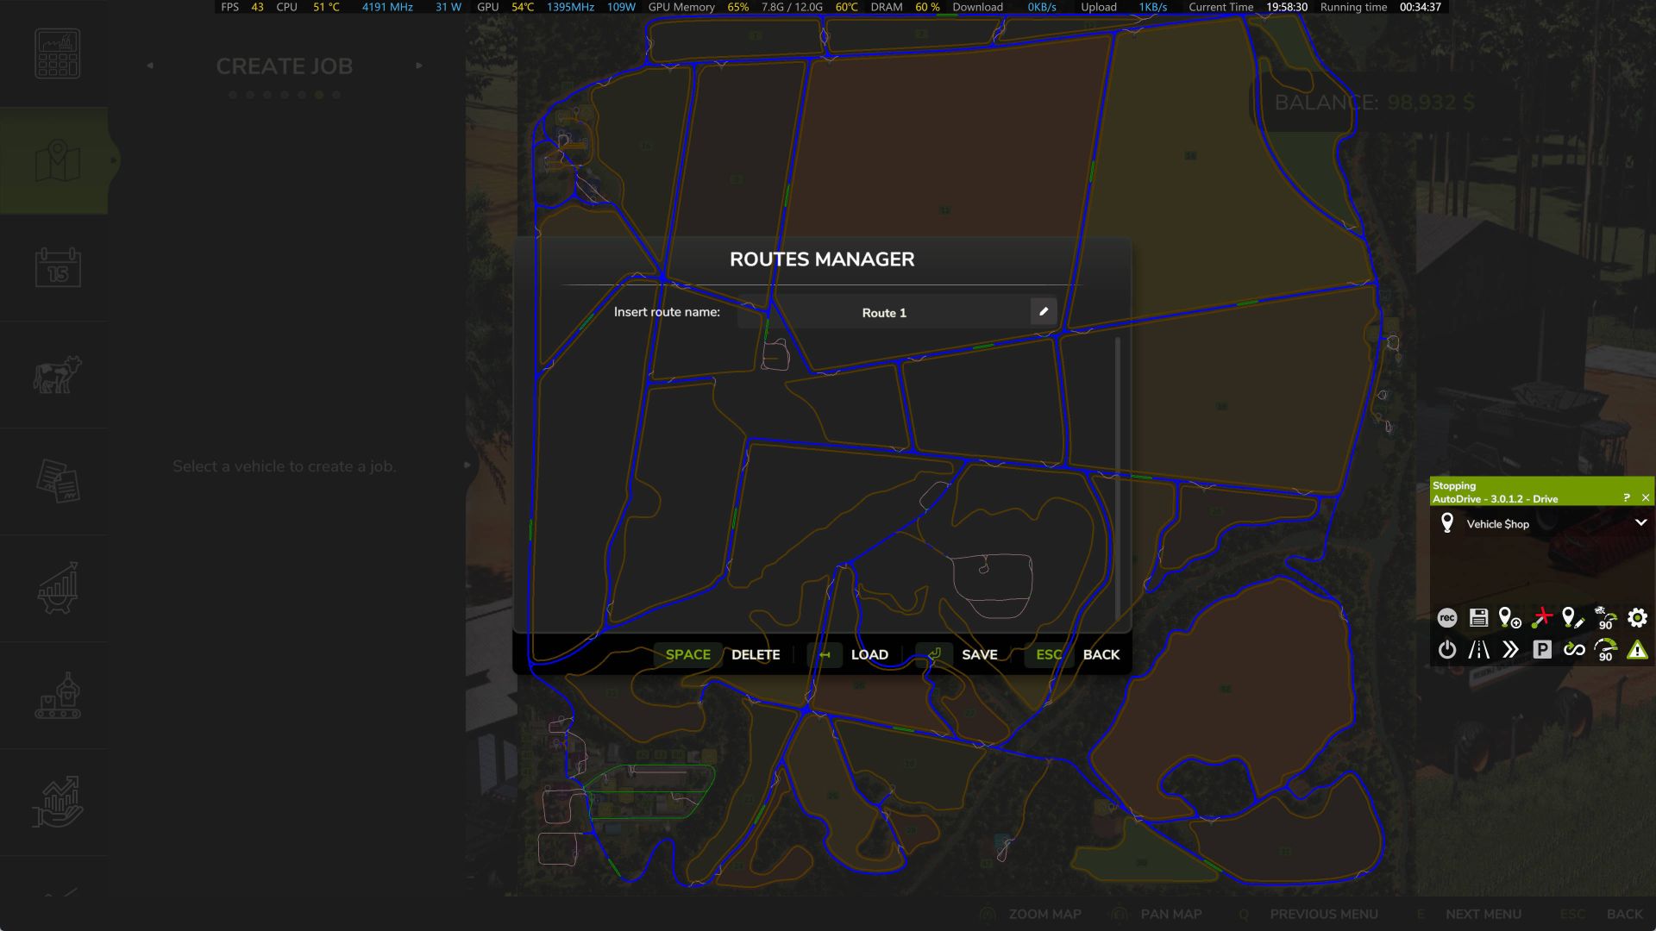Open the prices chart basket sidebar icon
This screenshot has height=931, width=1656.
click(x=58, y=588)
